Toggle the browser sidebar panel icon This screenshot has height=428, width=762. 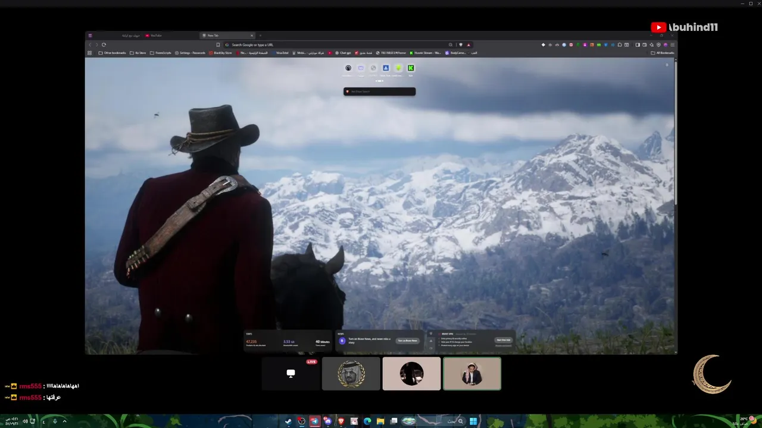pyautogui.click(x=638, y=45)
